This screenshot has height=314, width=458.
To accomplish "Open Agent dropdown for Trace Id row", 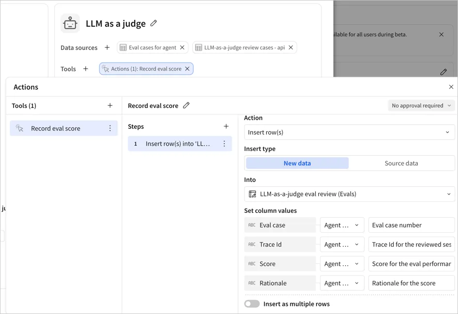I will 342,244.
